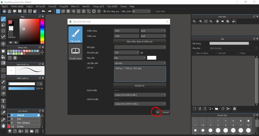Open the Select the RGB Profile dropdown
259x136 pixels.
(140, 95)
